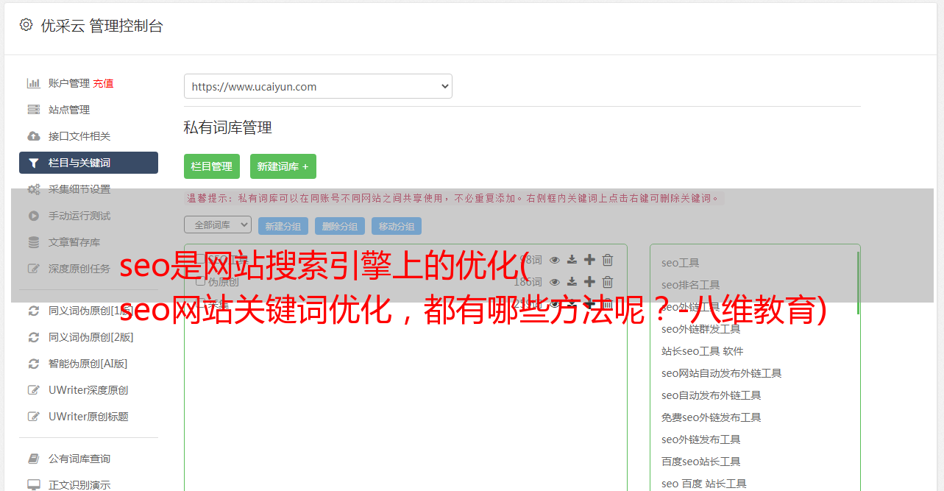Click the play icon for 手动运行测试
The height and width of the screenshot is (491, 944).
pos(33,216)
